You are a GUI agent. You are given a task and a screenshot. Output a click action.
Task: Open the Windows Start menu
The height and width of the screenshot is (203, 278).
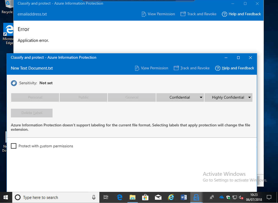click(x=6, y=197)
